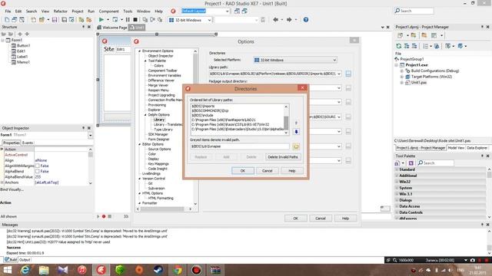492x276 pixels.
Task: Open the Tools menu
Action: click(x=128, y=11)
